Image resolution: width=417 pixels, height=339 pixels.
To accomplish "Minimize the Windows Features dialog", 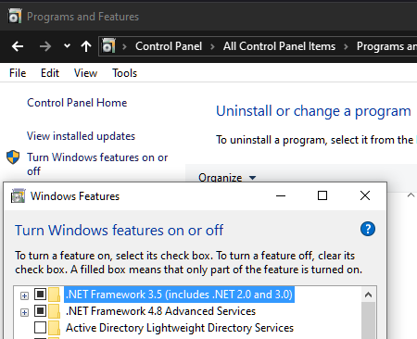I will pos(281,195).
